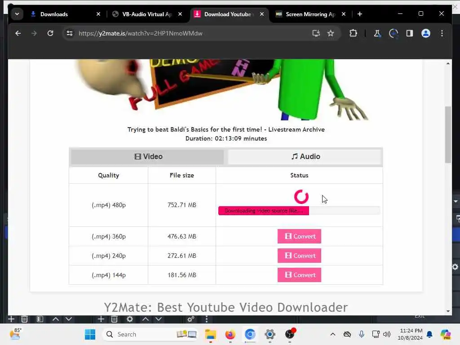
Task: Open Chrome Labs flask icon
Action: pos(377,33)
